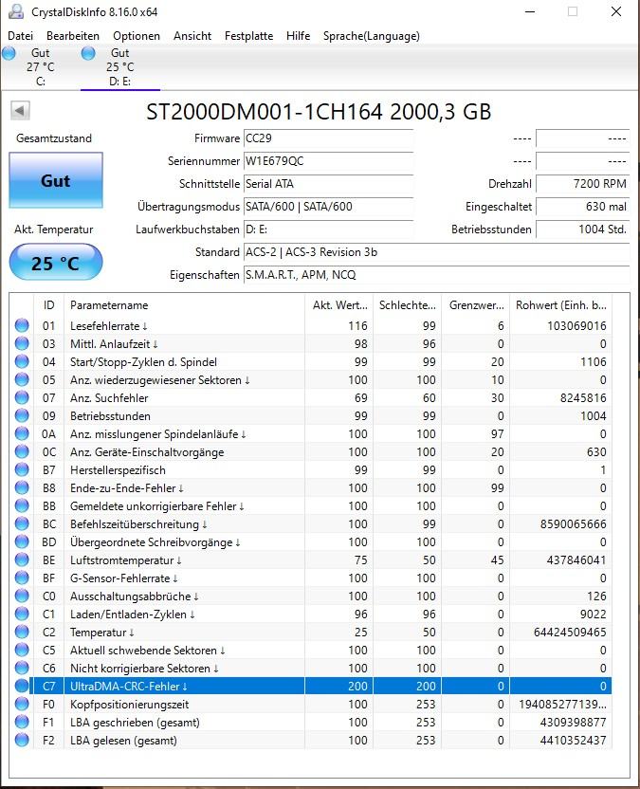Viewport: 640px width, 789px height.
Task: Click status icon of ID 09 Betriebsstunden row
Action: [x=22, y=415]
